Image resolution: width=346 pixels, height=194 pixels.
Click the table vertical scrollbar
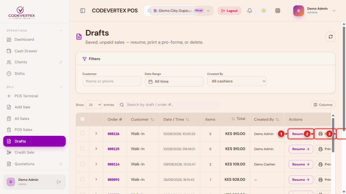point(333,135)
